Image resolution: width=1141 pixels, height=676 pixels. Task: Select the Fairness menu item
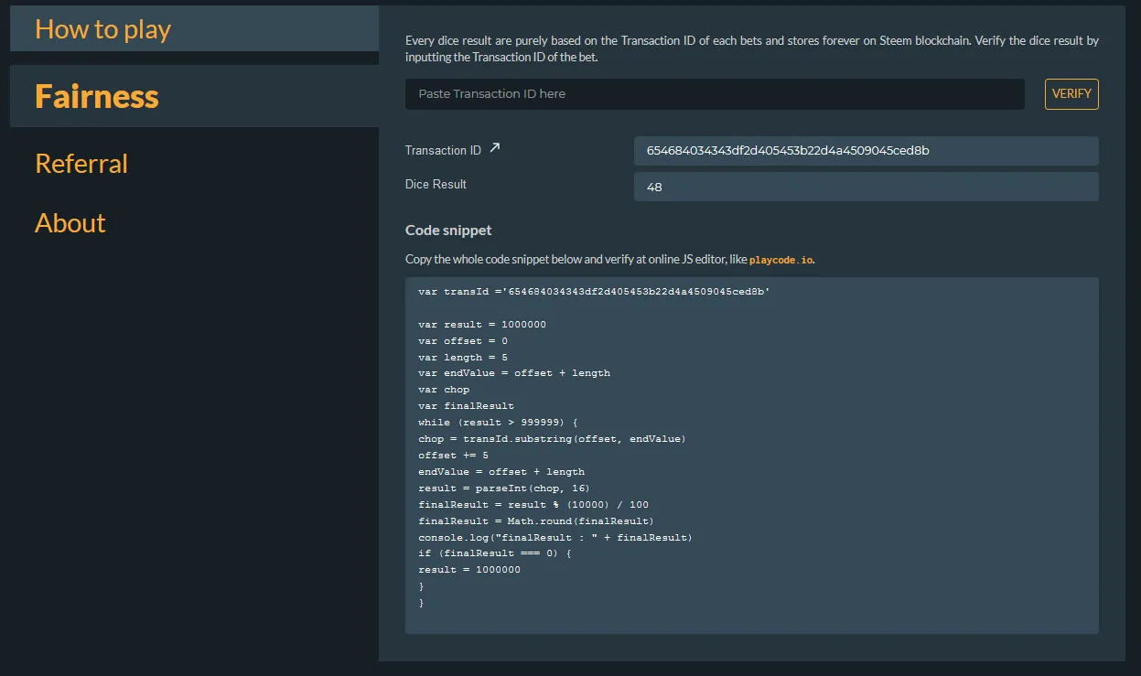[97, 96]
